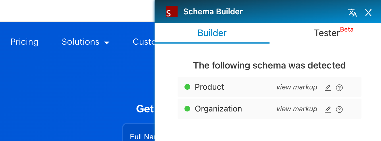Open the translate language icon
Screen dimensions: 381x141
(352, 12)
